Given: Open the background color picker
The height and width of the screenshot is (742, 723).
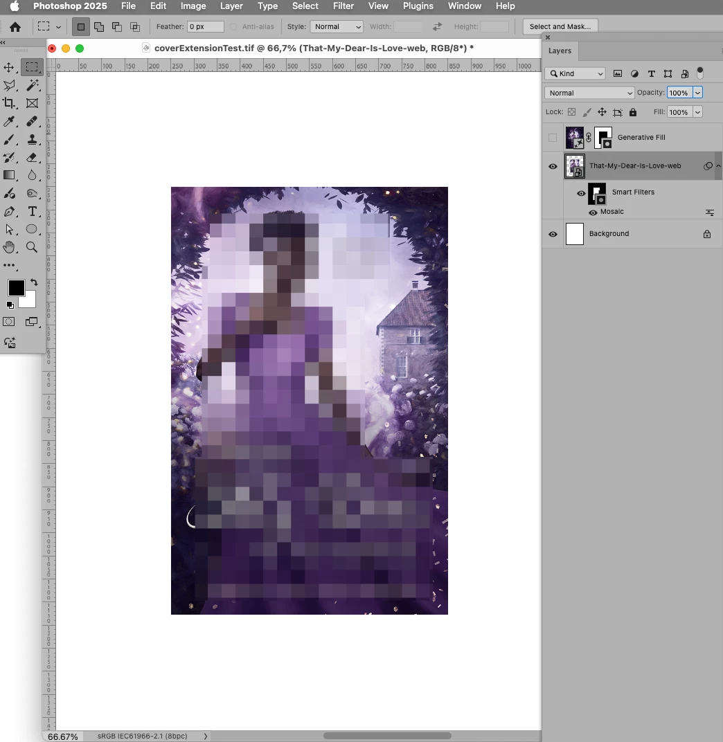Looking at the screenshot, I should point(29,301).
